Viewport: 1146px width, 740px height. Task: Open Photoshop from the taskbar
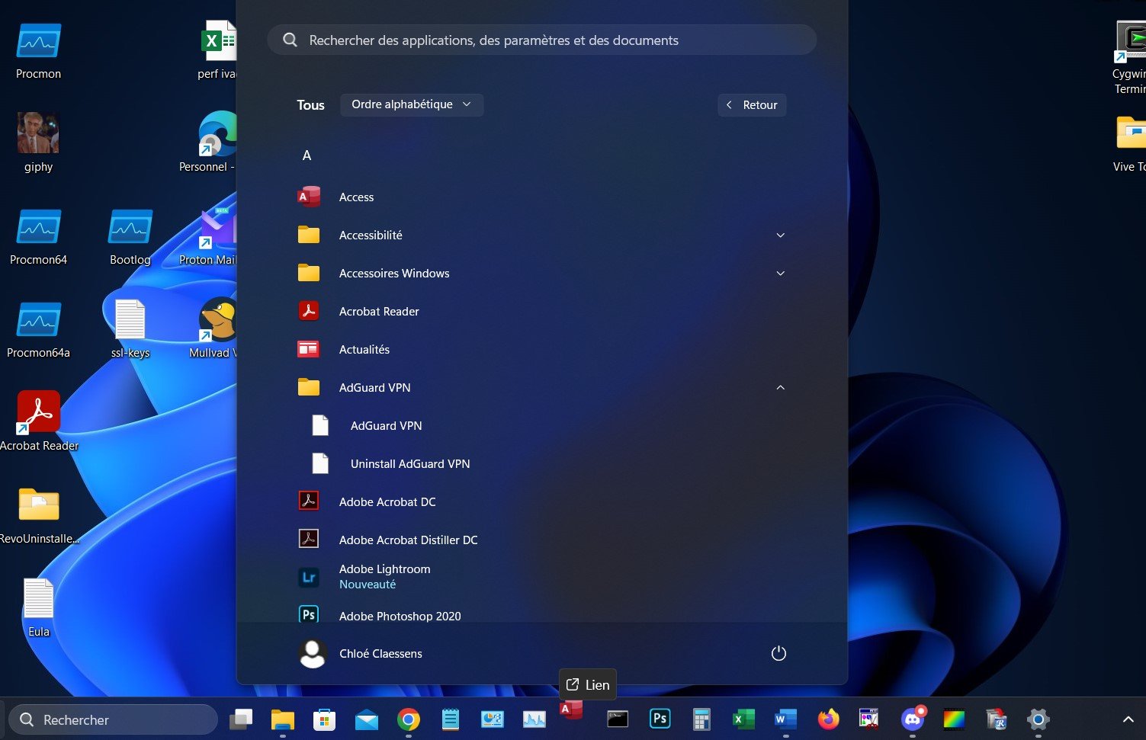point(660,719)
